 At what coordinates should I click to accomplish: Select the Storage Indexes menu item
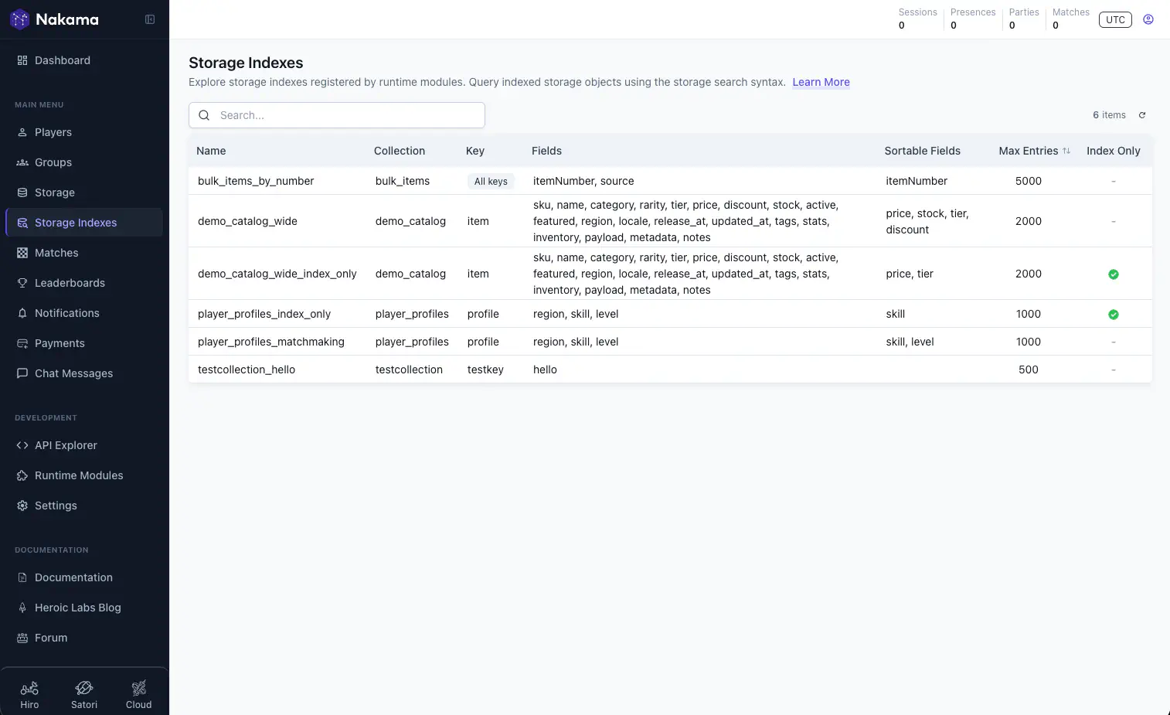(84, 223)
